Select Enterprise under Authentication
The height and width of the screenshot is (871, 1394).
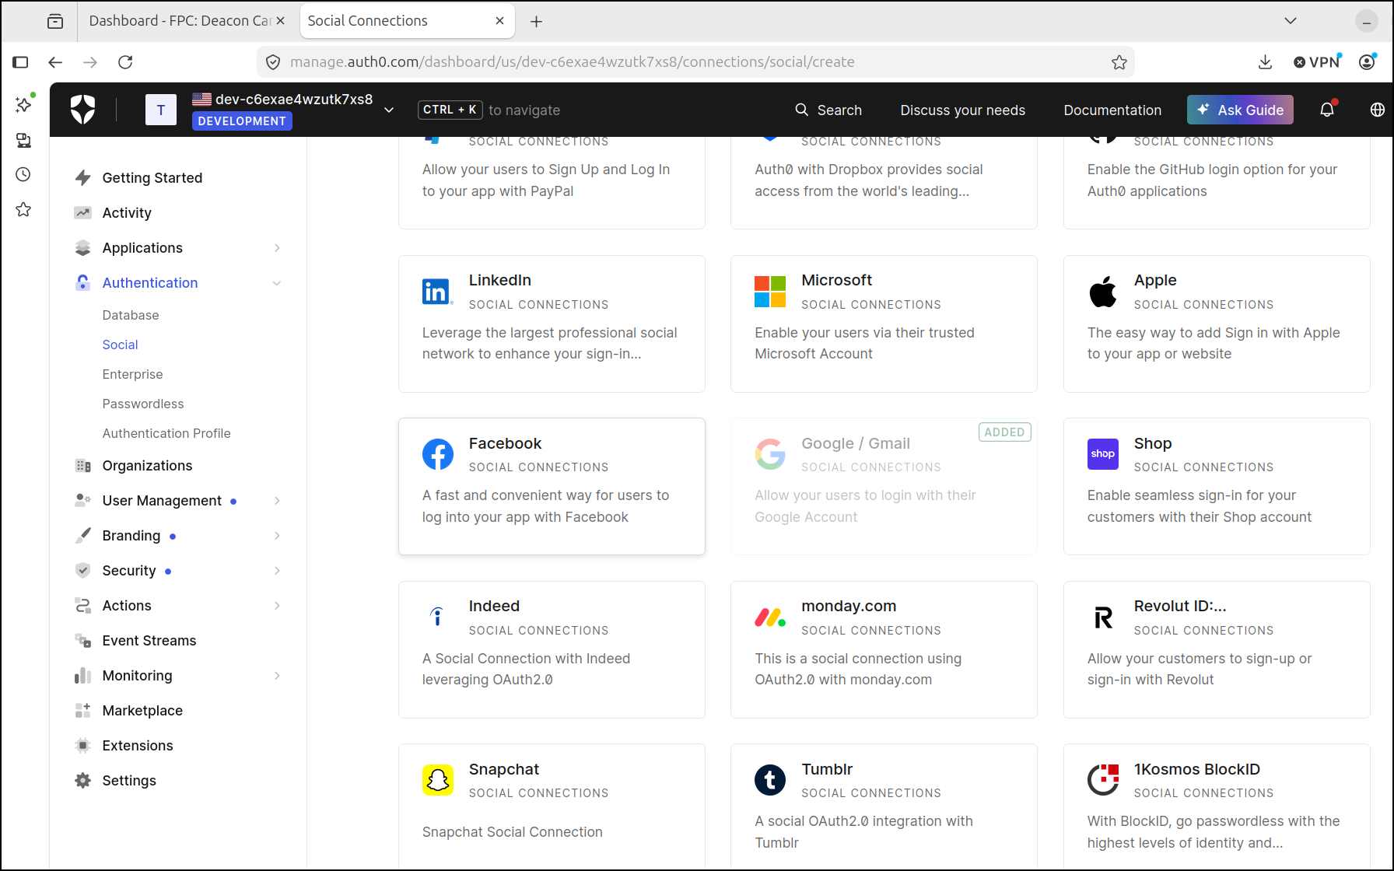(x=133, y=374)
